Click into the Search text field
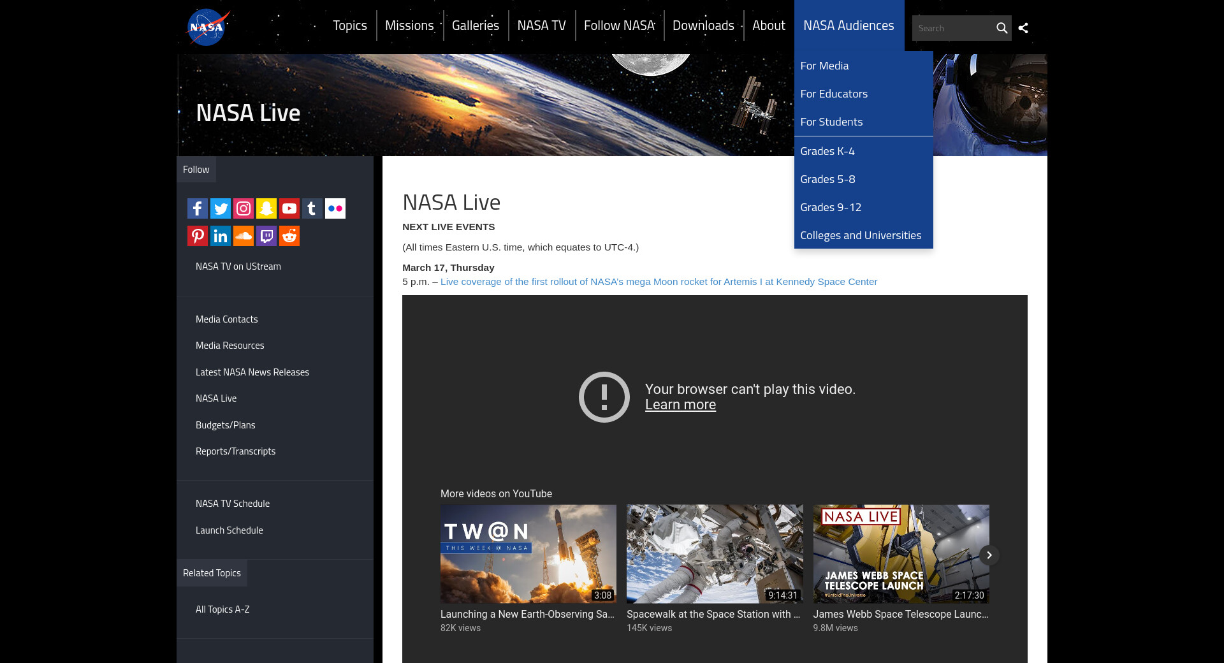The image size is (1224, 663). [953, 28]
